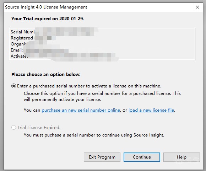Click the 'Trial License Expired.' label text
The height and width of the screenshot is (171, 206).
point(39,128)
